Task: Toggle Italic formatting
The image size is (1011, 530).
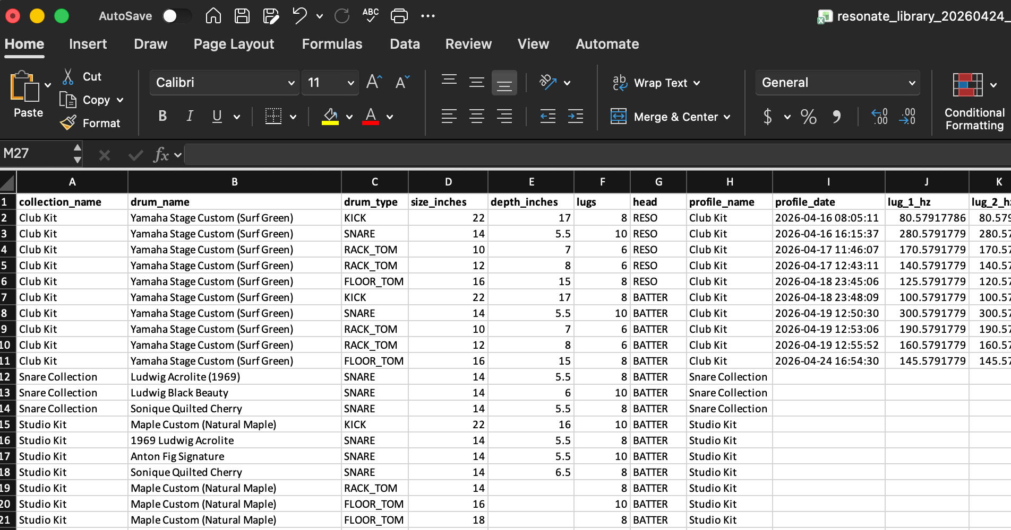Action: point(190,116)
